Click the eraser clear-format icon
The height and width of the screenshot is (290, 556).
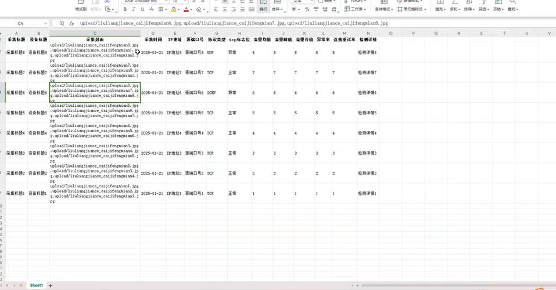[199, 9]
